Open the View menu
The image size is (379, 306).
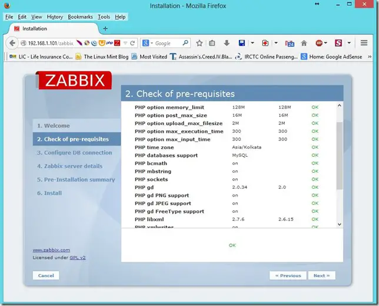(x=36, y=17)
